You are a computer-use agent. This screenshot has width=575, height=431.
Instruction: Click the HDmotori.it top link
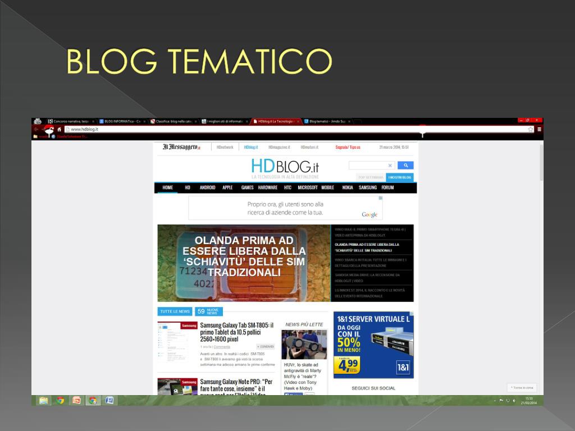point(309,148)
